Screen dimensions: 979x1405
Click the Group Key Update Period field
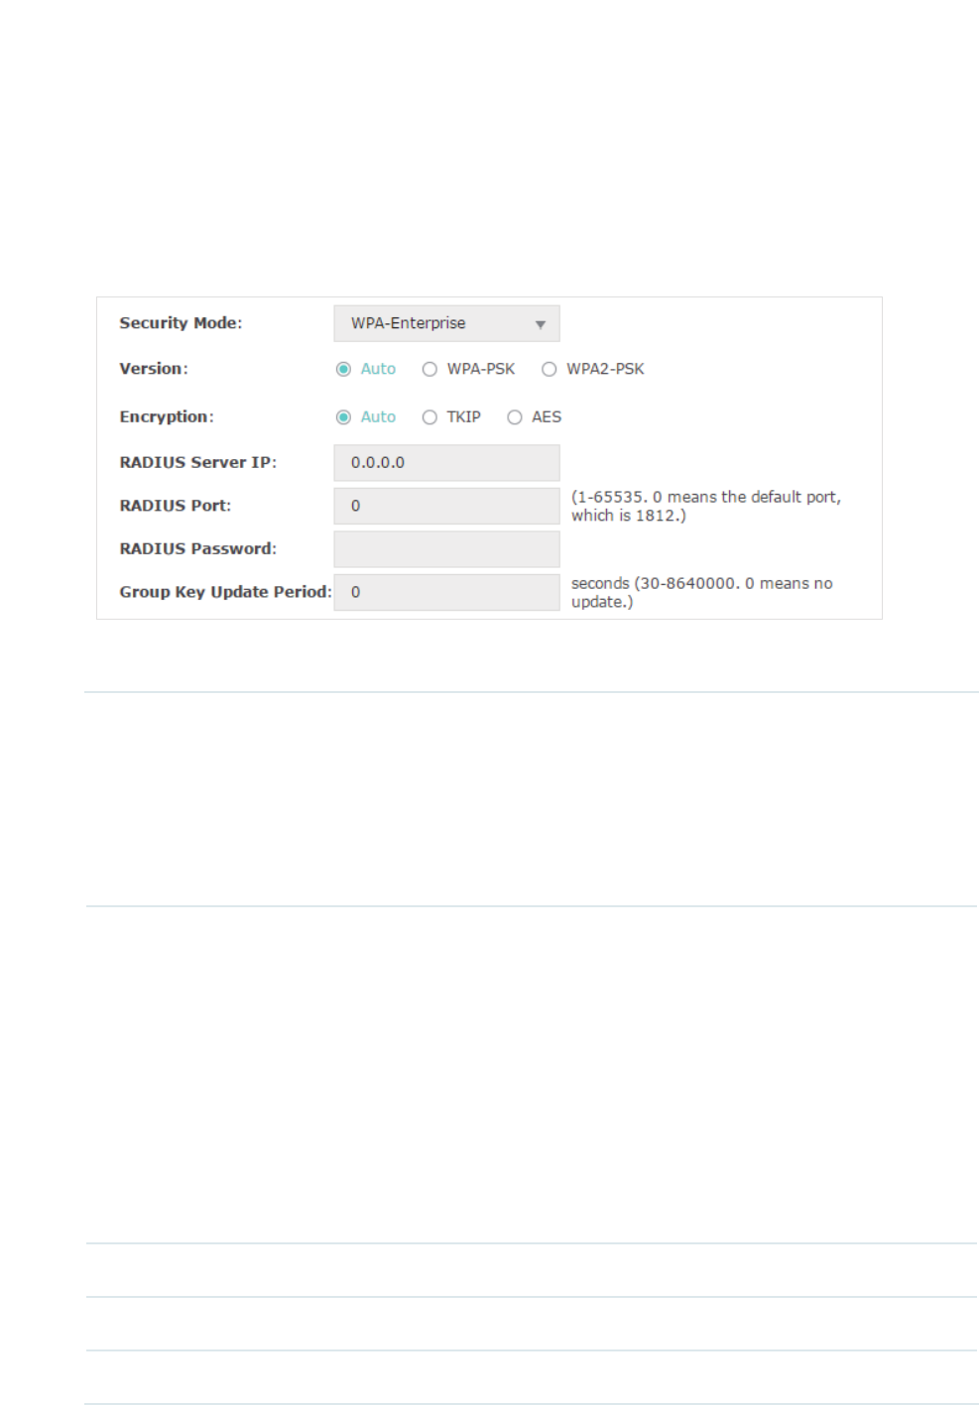coord(446,592)
